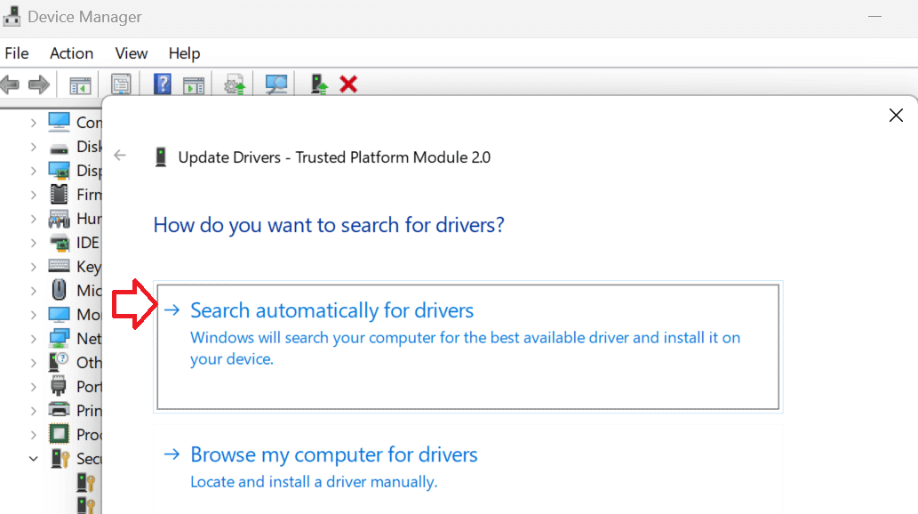The width and height of the screenshot is (918, 514).
Task: Choose Browse my computer for drivers
Action: [x=467, y=470]
